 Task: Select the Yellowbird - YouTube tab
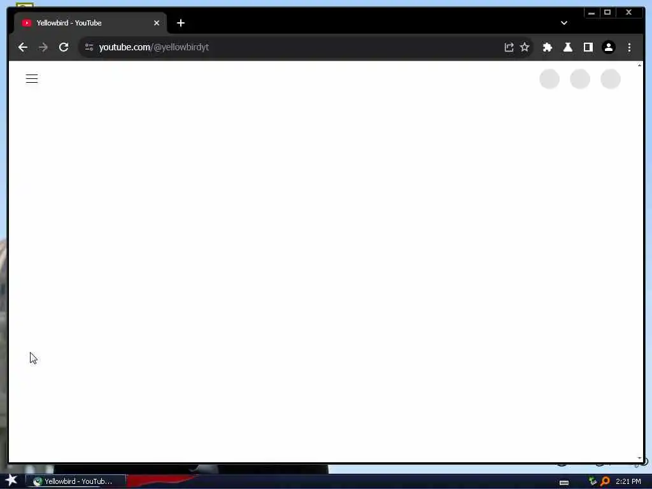tap(90, 23)
